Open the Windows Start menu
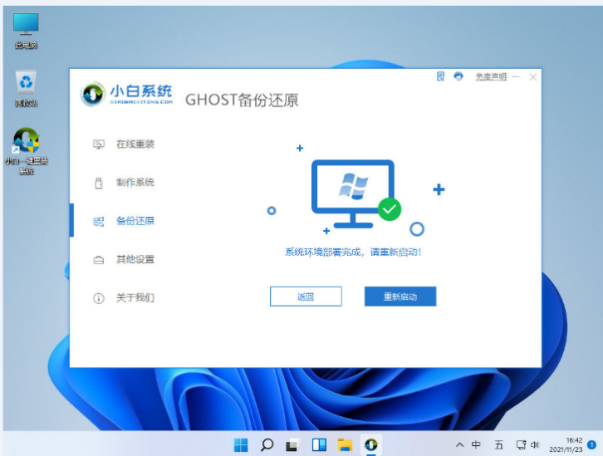 (241, 444)
